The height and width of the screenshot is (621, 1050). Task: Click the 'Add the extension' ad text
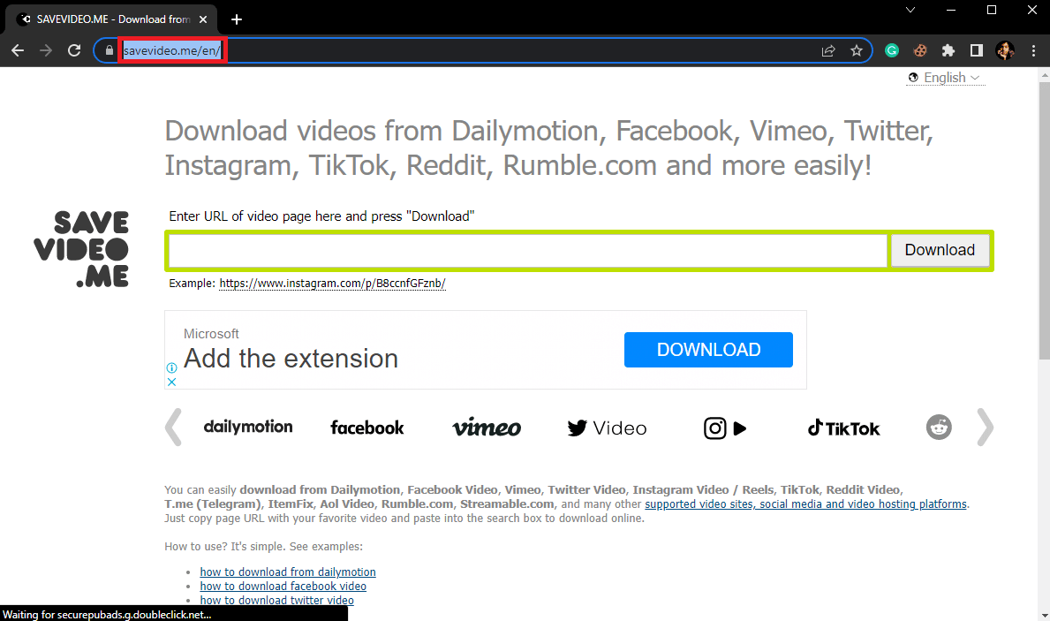point(291,359)
